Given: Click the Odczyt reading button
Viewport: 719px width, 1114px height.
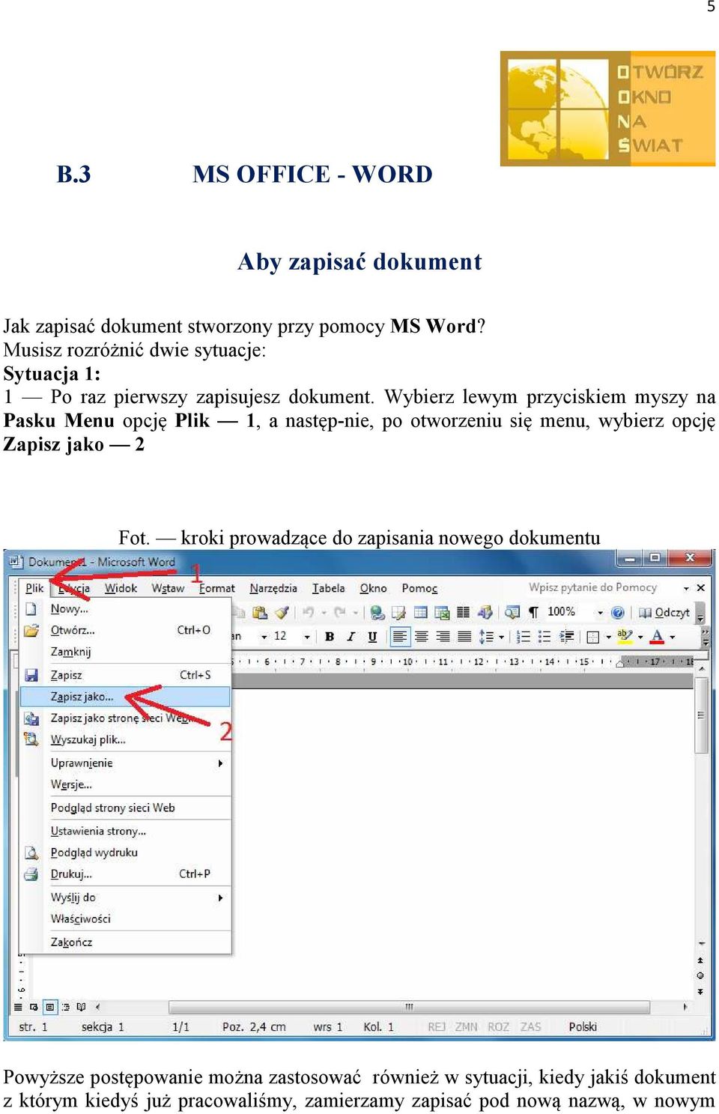Looking at the screenshot, I should click(x=664, y=613).
